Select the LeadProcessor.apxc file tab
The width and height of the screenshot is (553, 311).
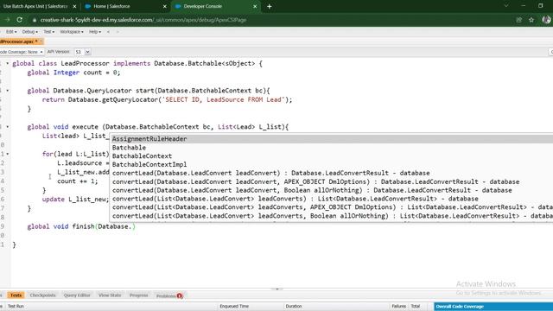(x=18, y=41)
